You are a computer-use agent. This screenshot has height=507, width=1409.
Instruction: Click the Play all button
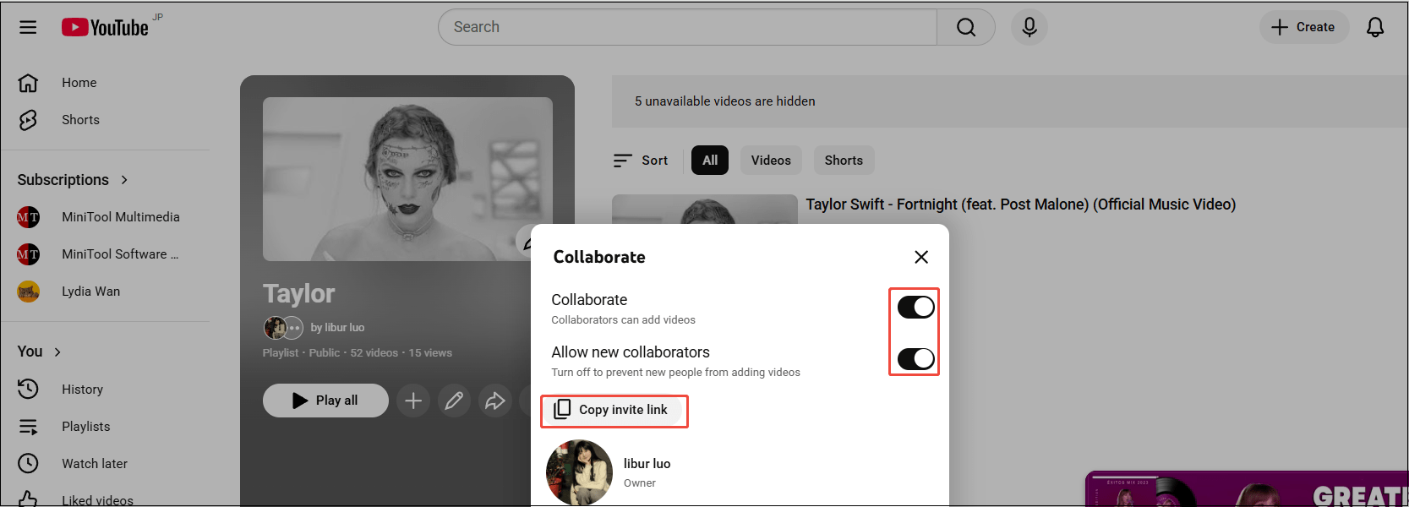click(325, 401)
